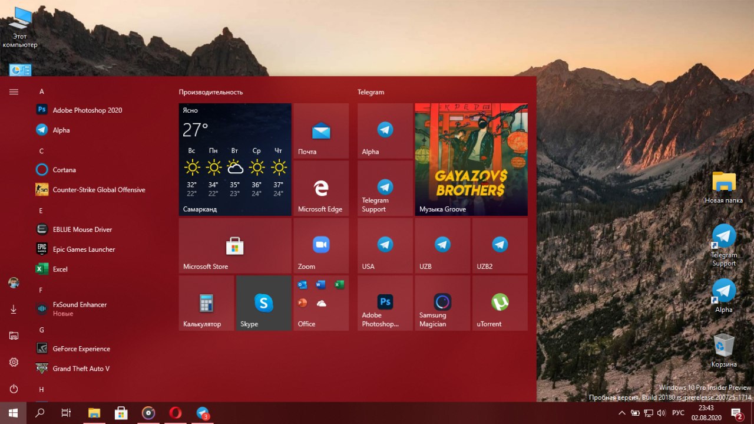
Task: Click the Windows Start button on the taskbar
Action: pos(14,413)
